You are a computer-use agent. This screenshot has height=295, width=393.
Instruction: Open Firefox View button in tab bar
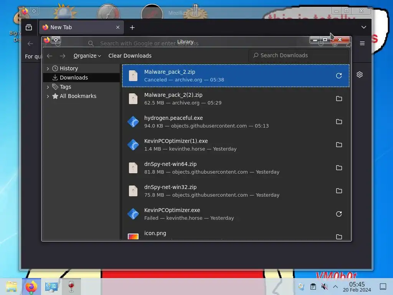tap(29, 27)
